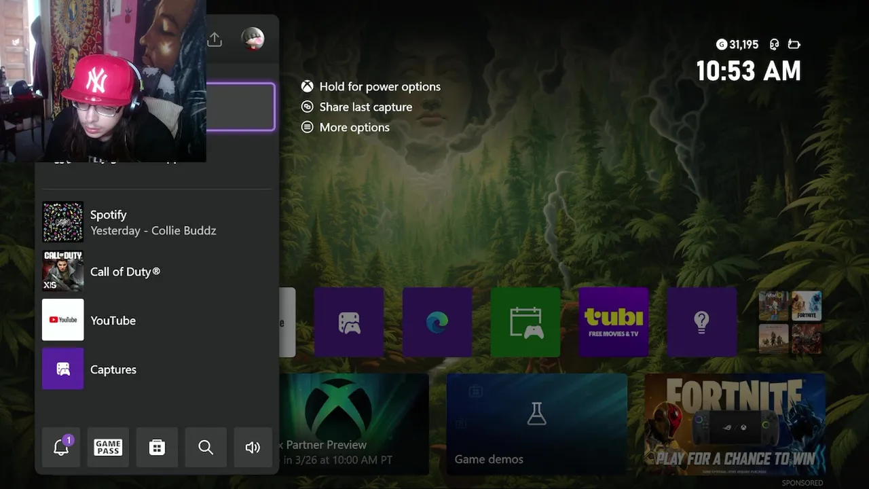
Task: Select 'More options' hint
Action: pyautogui.click(x=346, y=127)
